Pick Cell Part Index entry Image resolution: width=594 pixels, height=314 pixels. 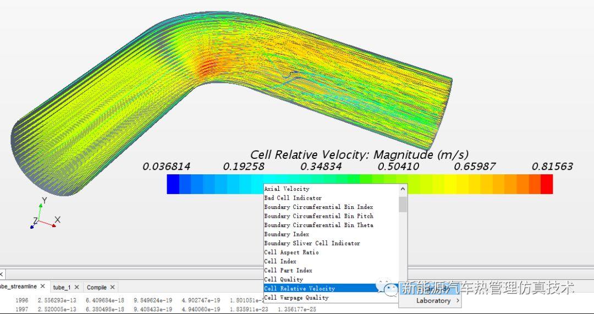point(331,271)
